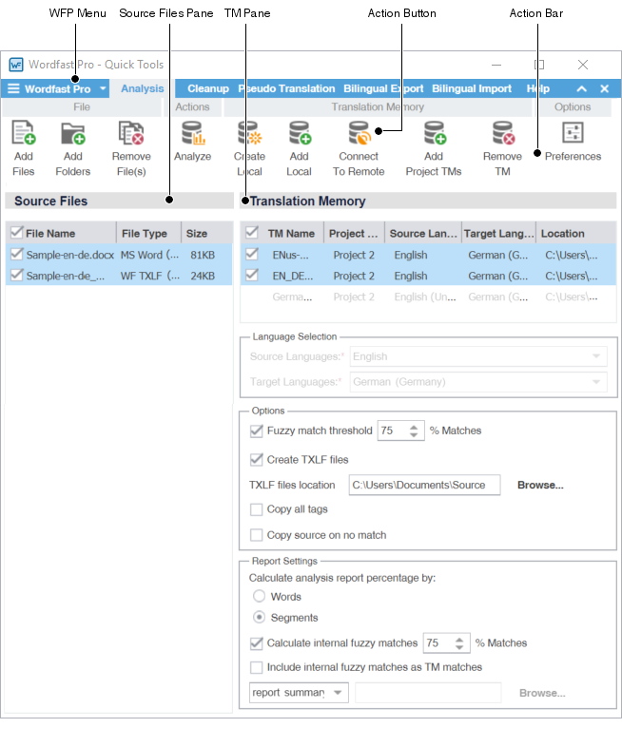Toggle select-all TM Name header checkbox
622x747 pixels.
[252, 233]
